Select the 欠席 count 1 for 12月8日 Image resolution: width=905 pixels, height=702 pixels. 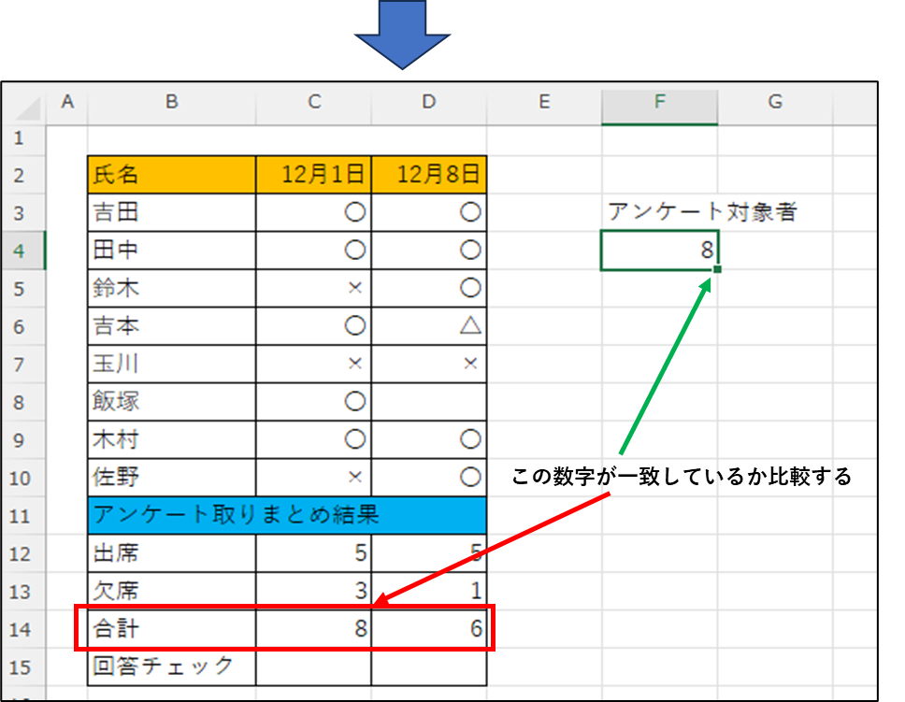pyautogui.click(x=429, y=591)
